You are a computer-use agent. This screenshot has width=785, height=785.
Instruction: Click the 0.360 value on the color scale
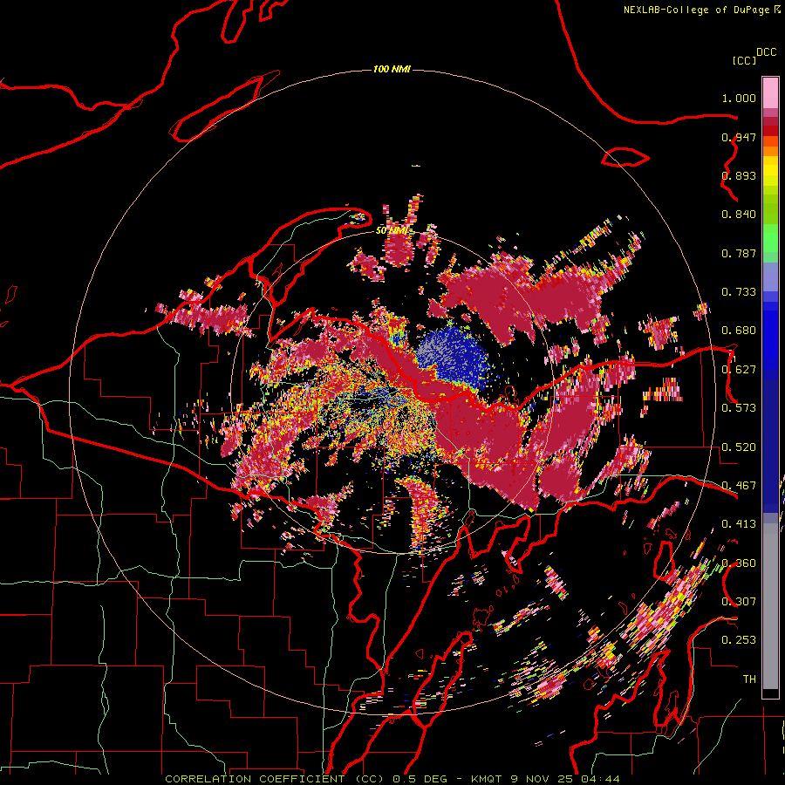point(739,563)
